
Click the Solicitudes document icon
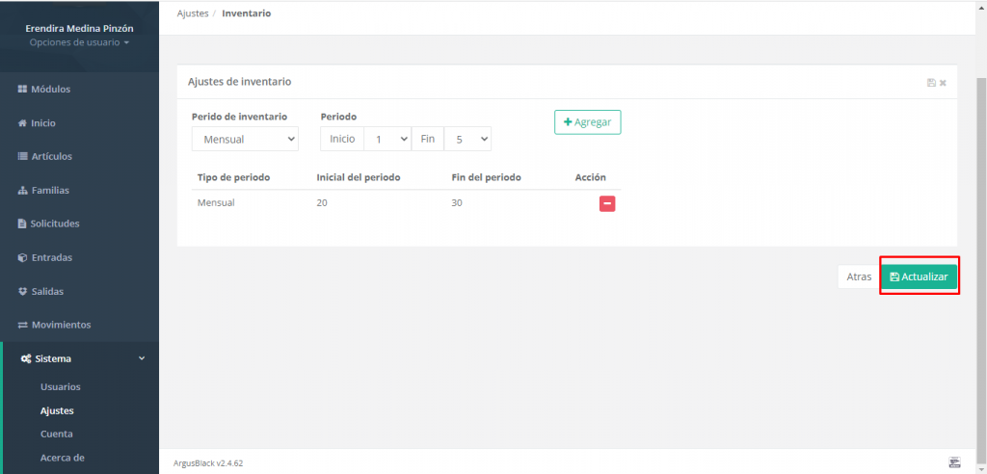coord(22,224)
